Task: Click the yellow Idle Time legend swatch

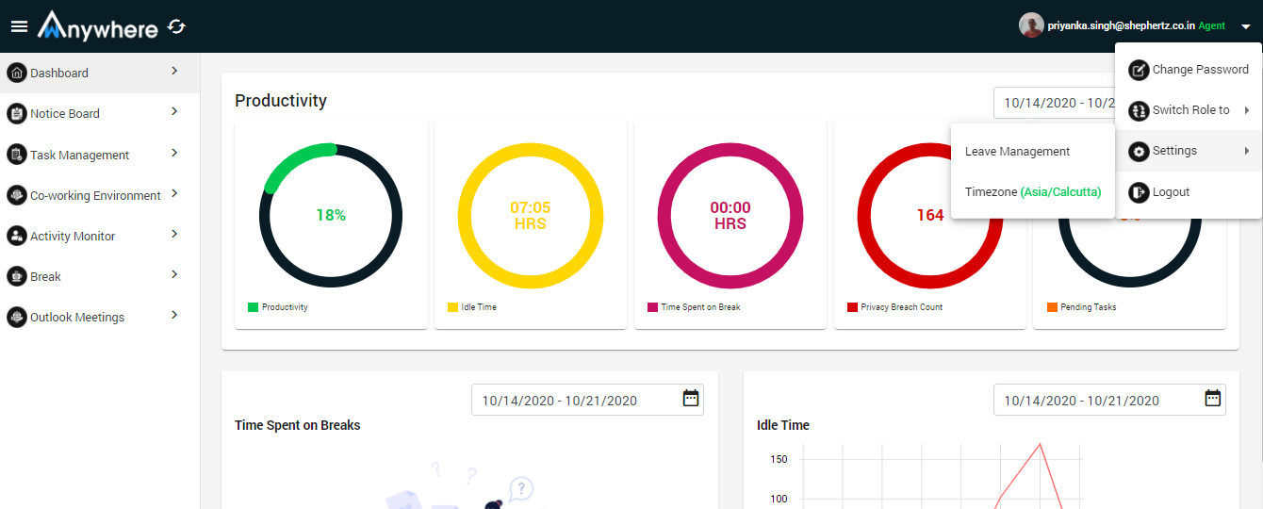Action: click(x=452, y=307)
